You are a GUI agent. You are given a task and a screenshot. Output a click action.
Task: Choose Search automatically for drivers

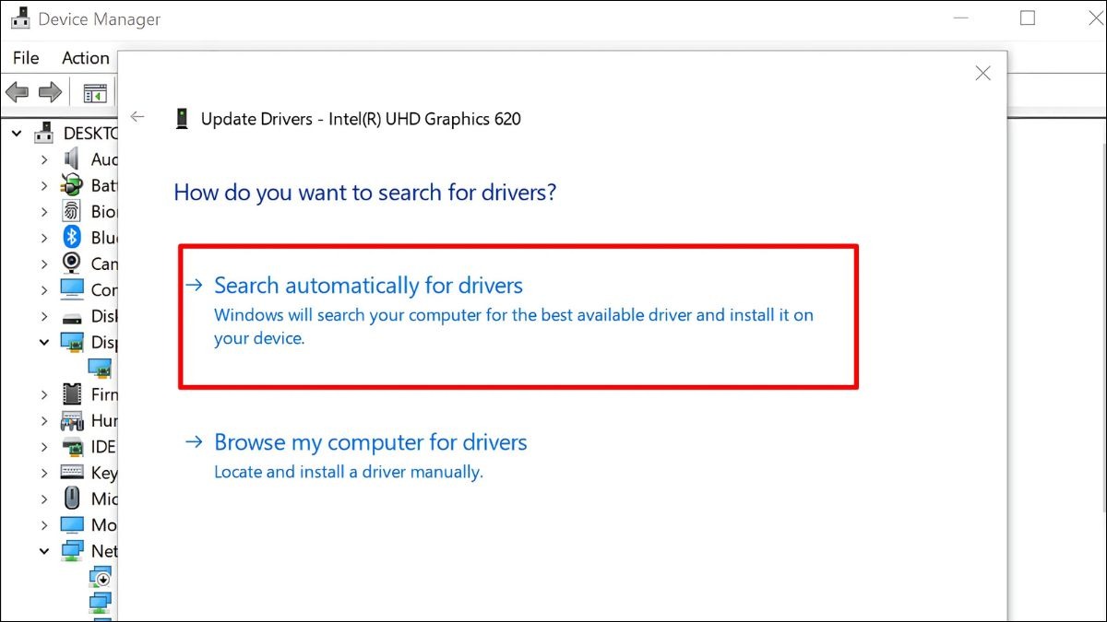point(518,316)
